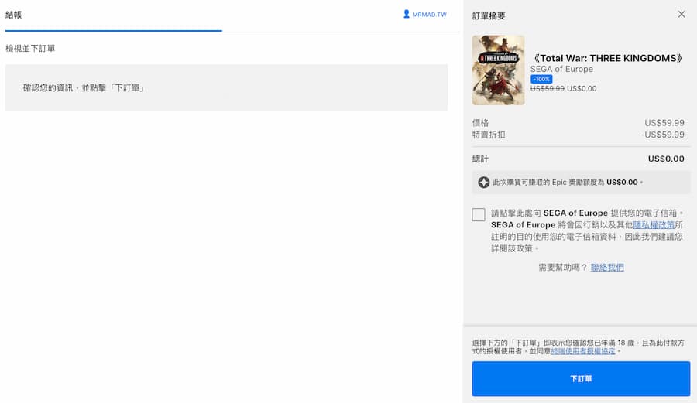Image resolution: width=697 pixels, height=403 pixels.
Task: Open the 隱私權政策 privacy policy link
Action: (x=654, y=224)
